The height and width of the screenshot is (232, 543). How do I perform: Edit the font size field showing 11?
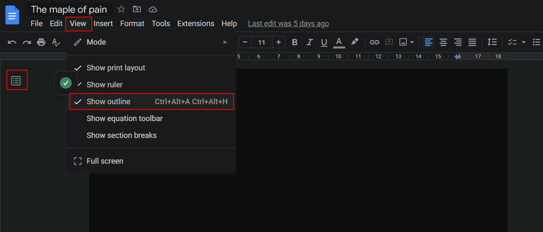[x=262, y=42]
